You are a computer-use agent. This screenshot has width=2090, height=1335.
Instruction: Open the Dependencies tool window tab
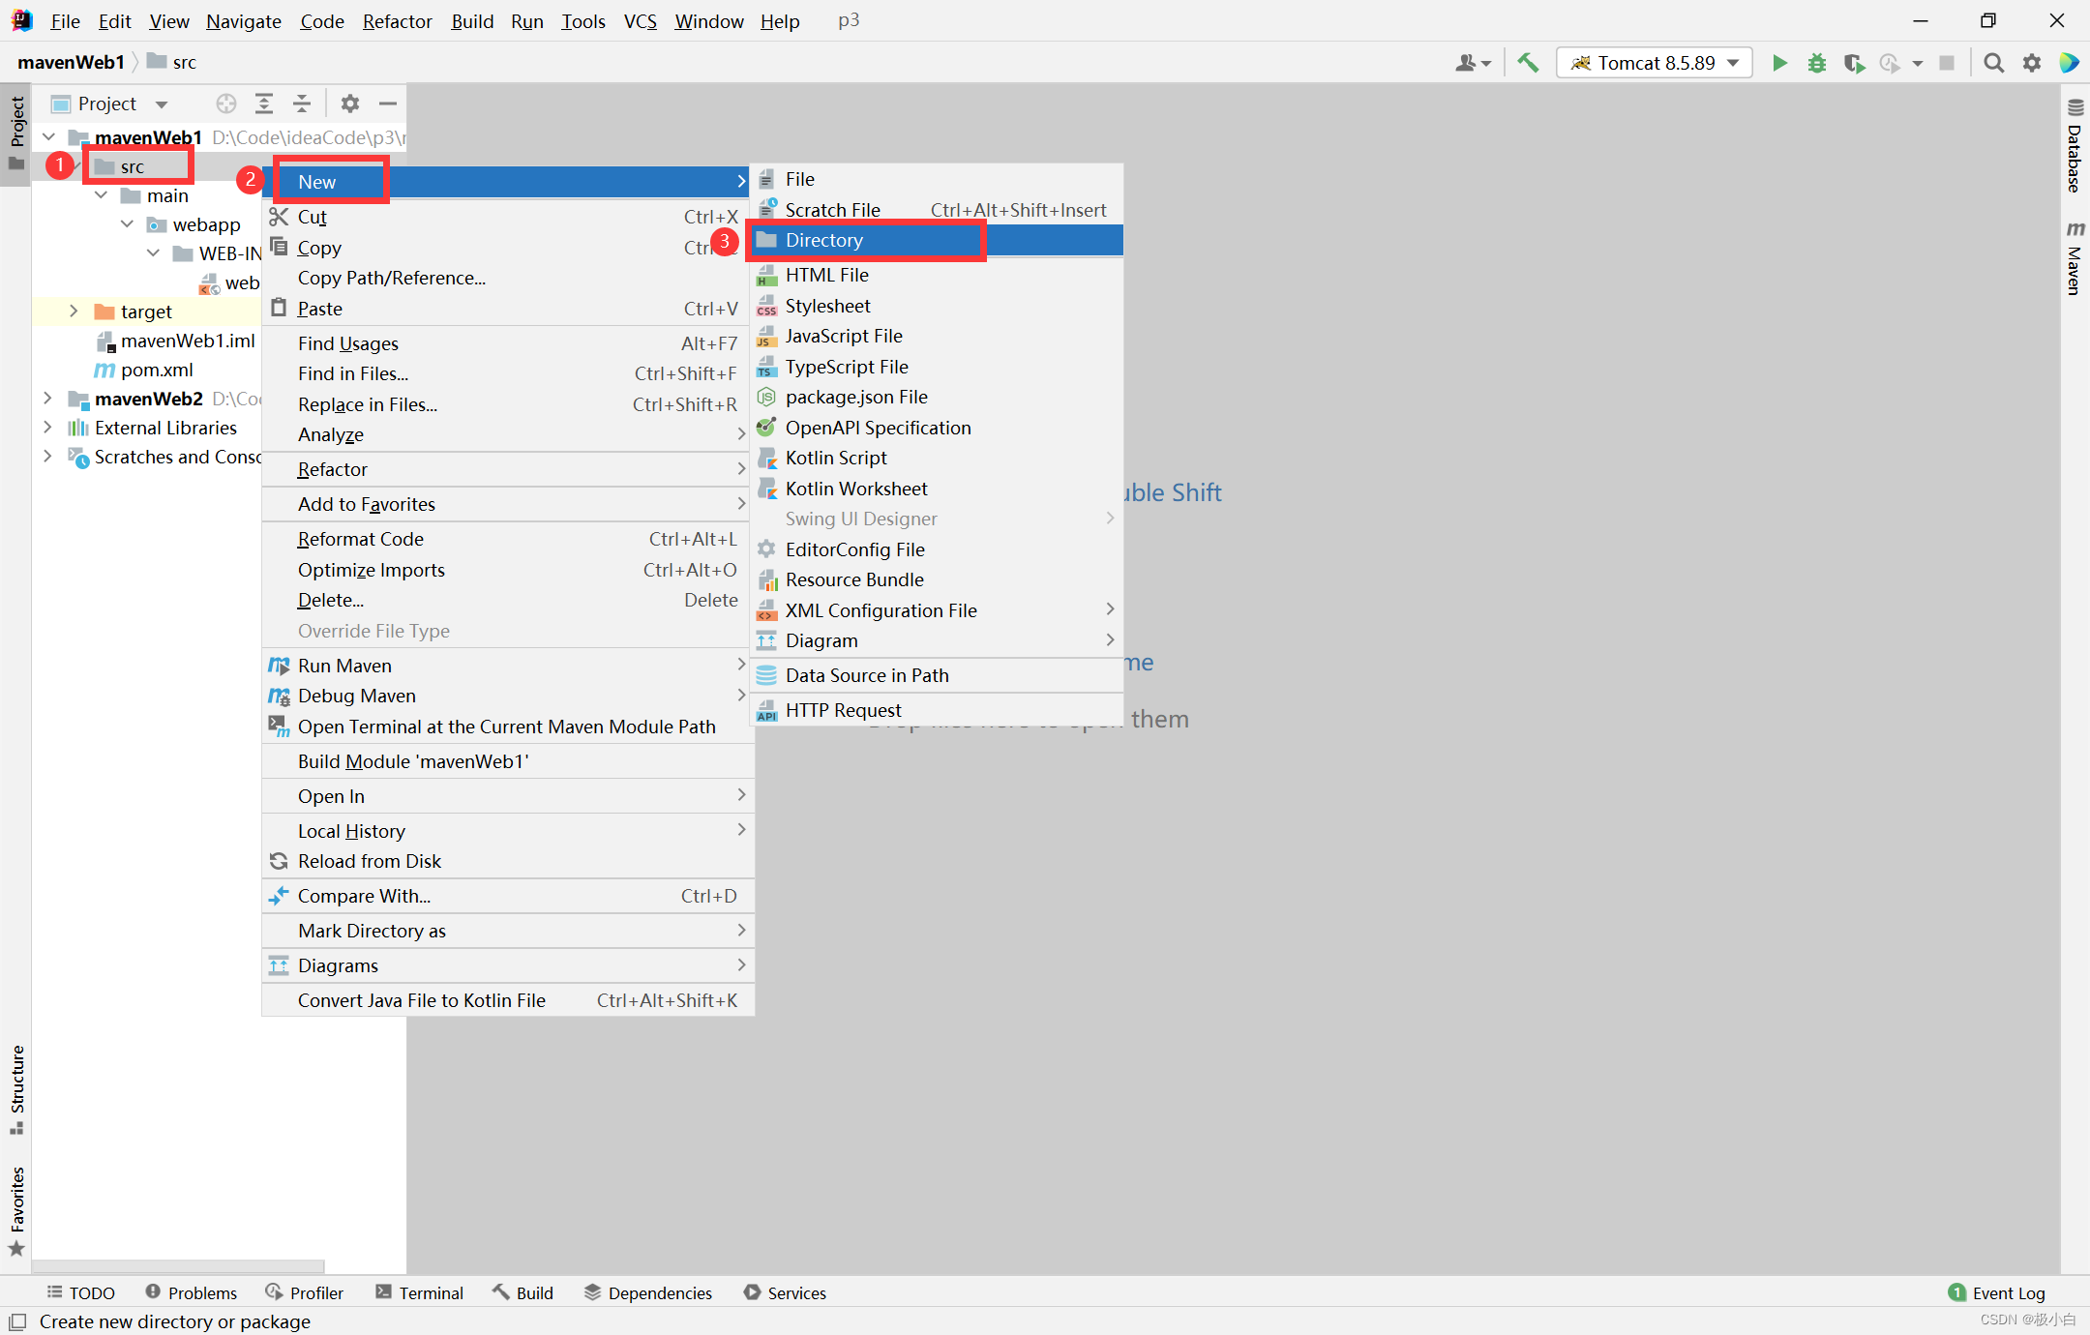pyautogui.click(x=648, y=1292)
